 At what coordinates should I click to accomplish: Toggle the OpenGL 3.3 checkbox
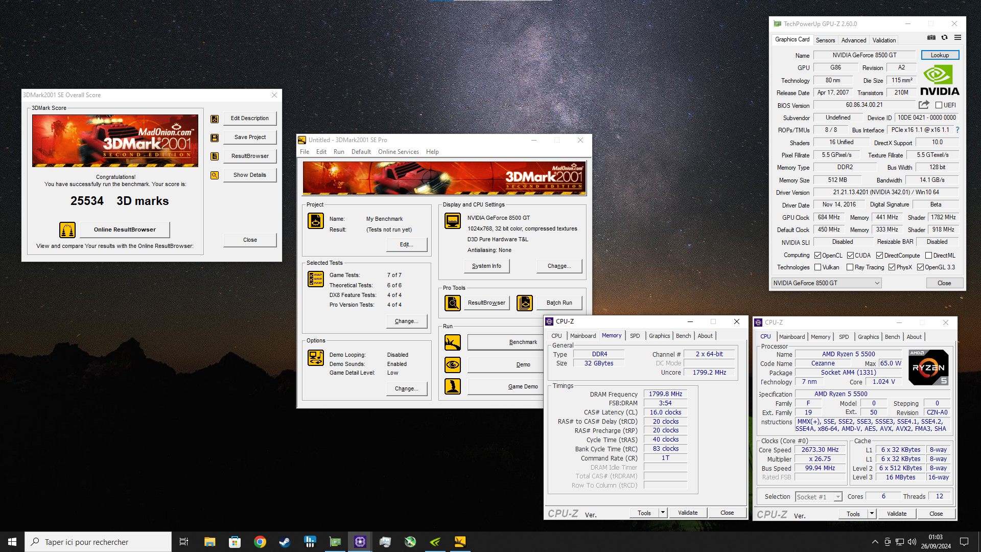(921, 267)
